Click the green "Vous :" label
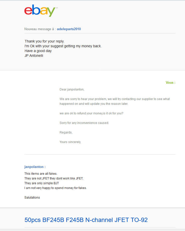The width and height of the screenshot is (185, 231). click(170, 82)
